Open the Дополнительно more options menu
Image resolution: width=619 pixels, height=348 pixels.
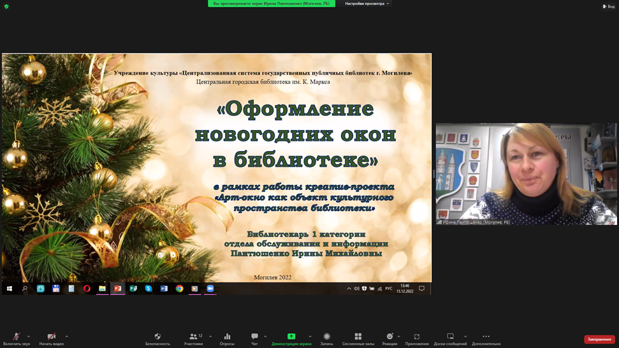(486, 339)
